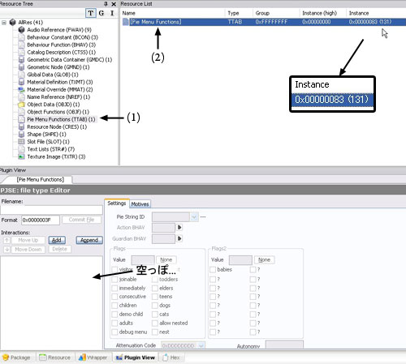Select Object Functions (OBJF) in tree

[58, 112]
